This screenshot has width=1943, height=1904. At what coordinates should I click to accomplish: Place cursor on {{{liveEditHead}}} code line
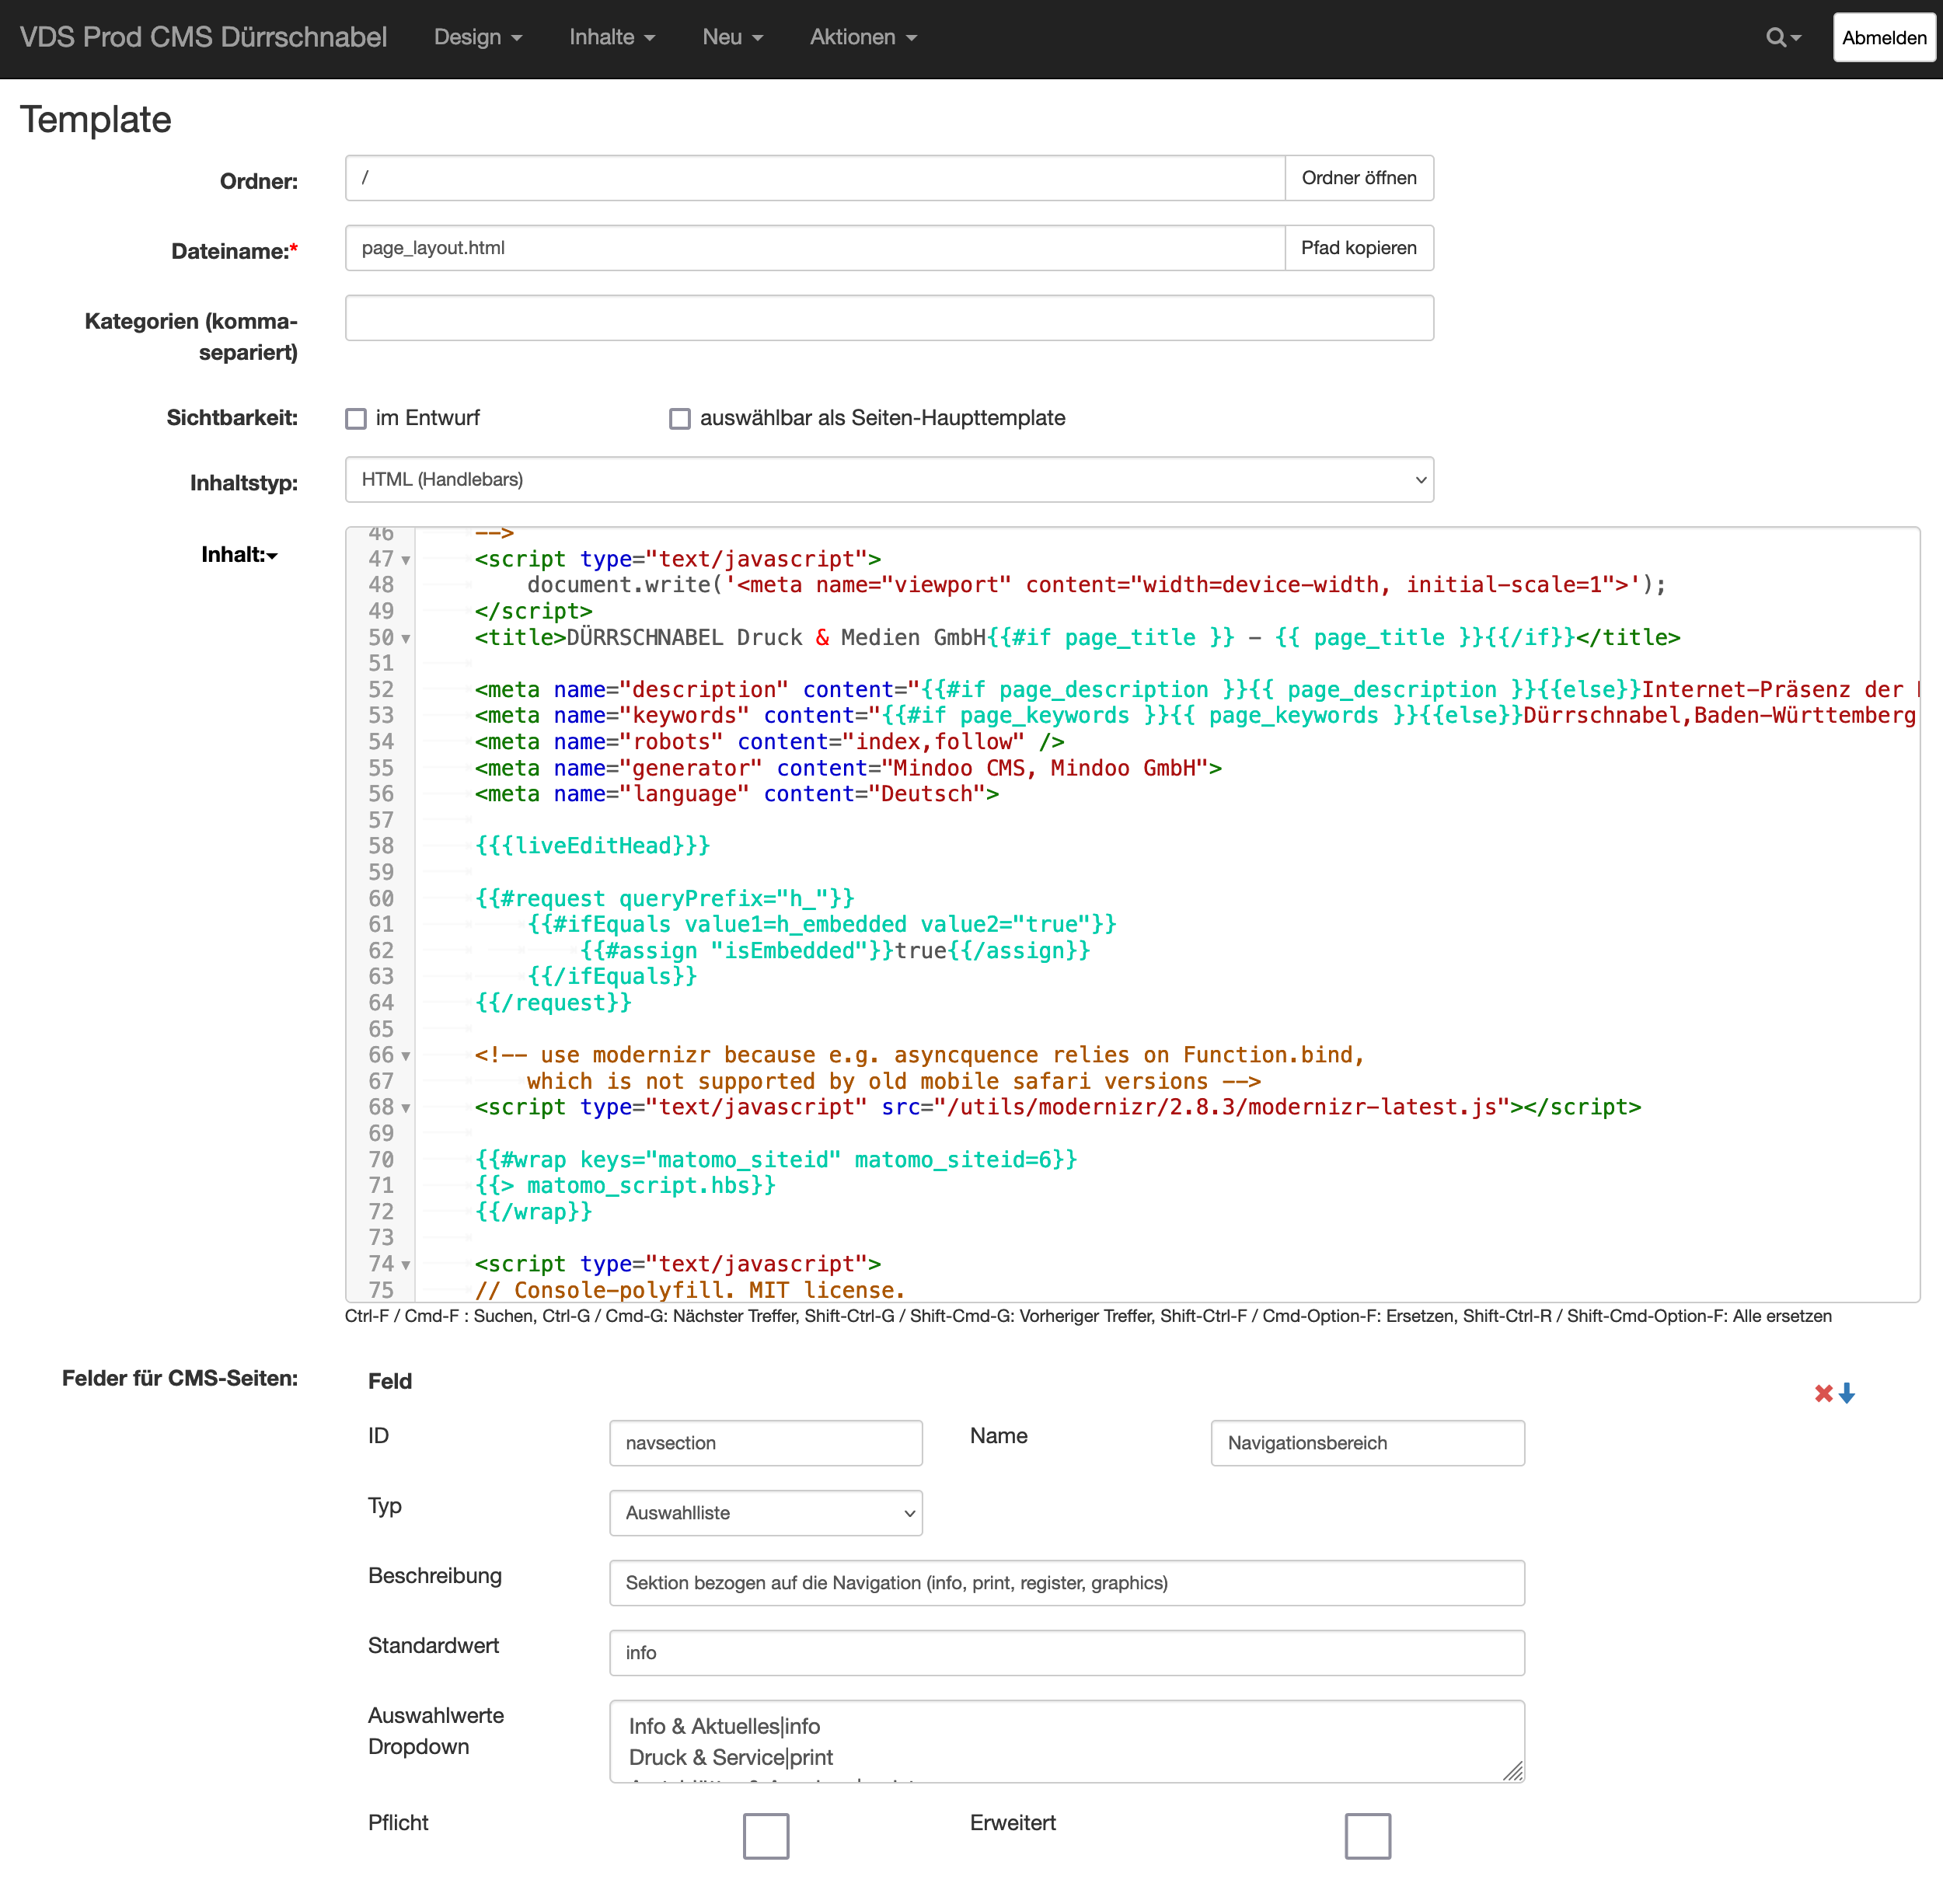coord(592,846)
